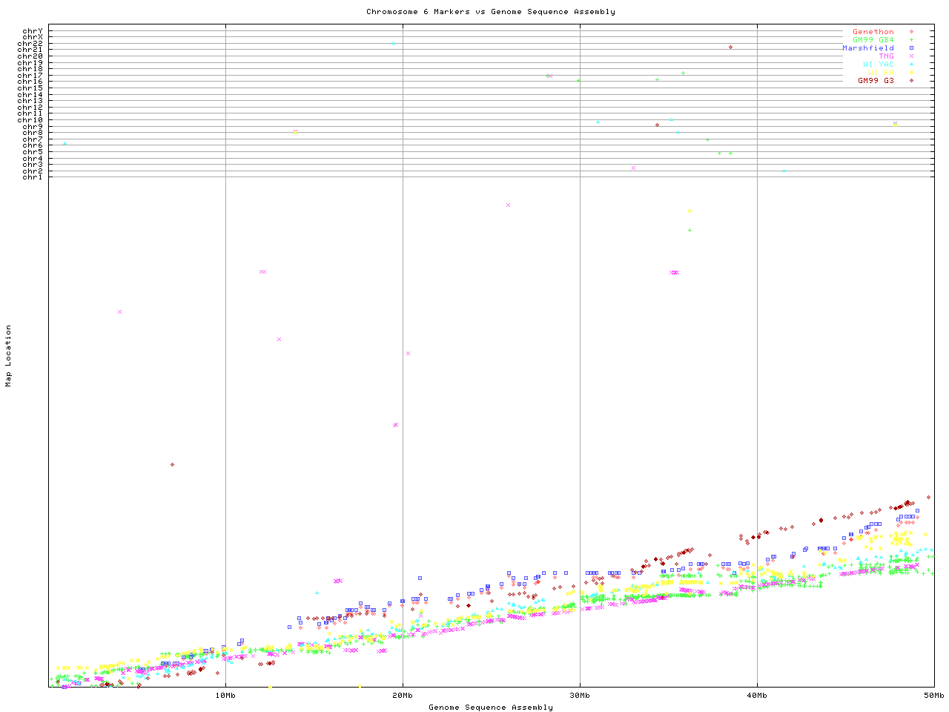Click the 10Mb x-axis tick label
This screenshot has height=712, width=949.
pyautogui.click(x=225, y=696)
